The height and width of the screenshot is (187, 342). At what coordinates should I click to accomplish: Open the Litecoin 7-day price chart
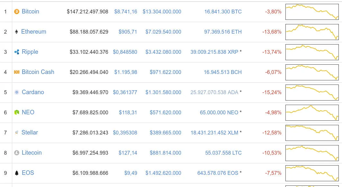click(312, 153)
